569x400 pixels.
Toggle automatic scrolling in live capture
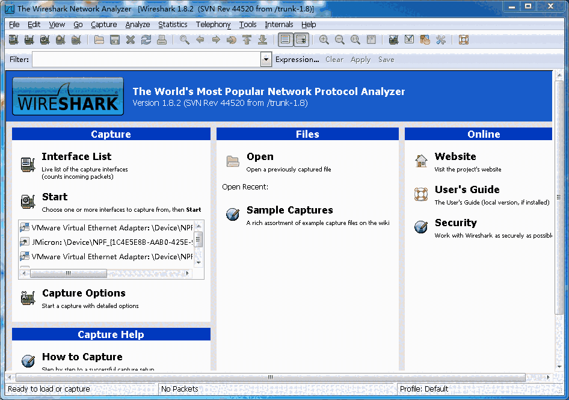pos(301,40)
